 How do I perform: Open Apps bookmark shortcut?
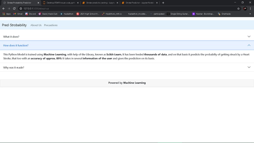pos(7,14)
